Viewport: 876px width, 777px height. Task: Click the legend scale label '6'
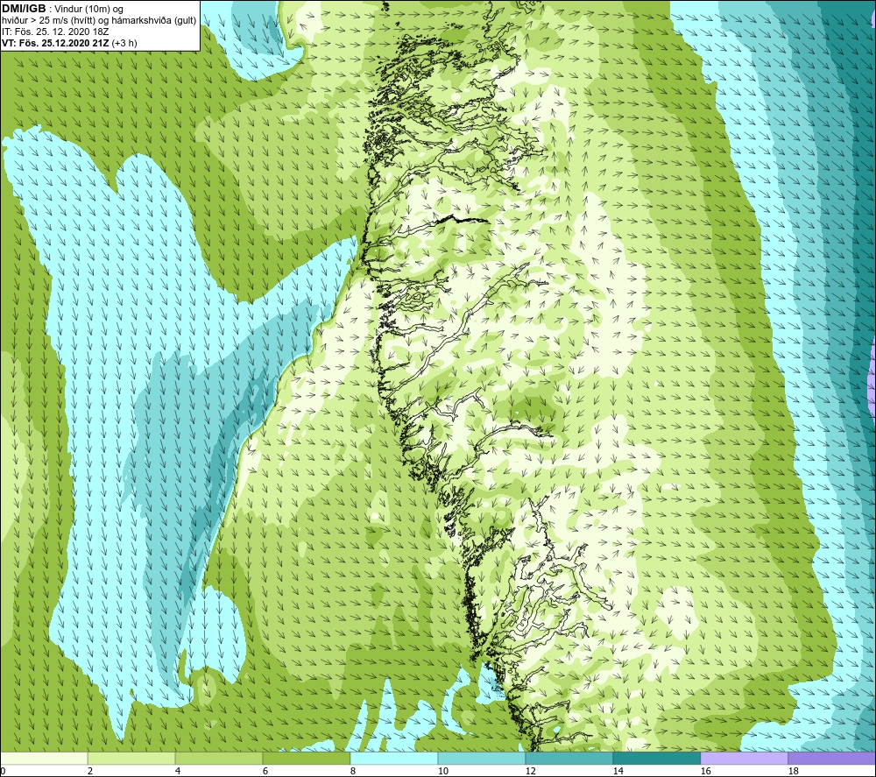[265, 771]
